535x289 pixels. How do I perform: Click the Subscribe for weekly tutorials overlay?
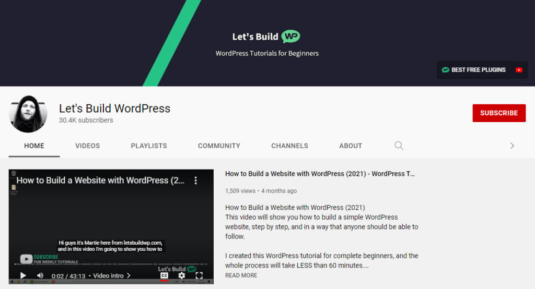point(49,259)
